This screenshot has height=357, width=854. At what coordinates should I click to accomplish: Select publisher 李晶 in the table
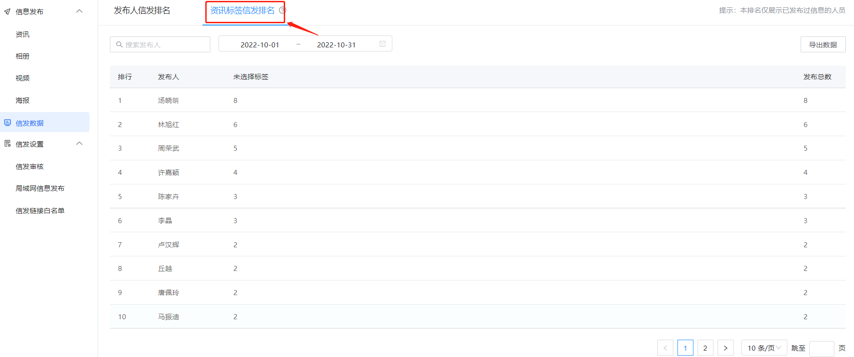point(165,220)
